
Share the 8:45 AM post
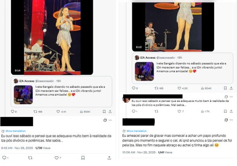109,158
